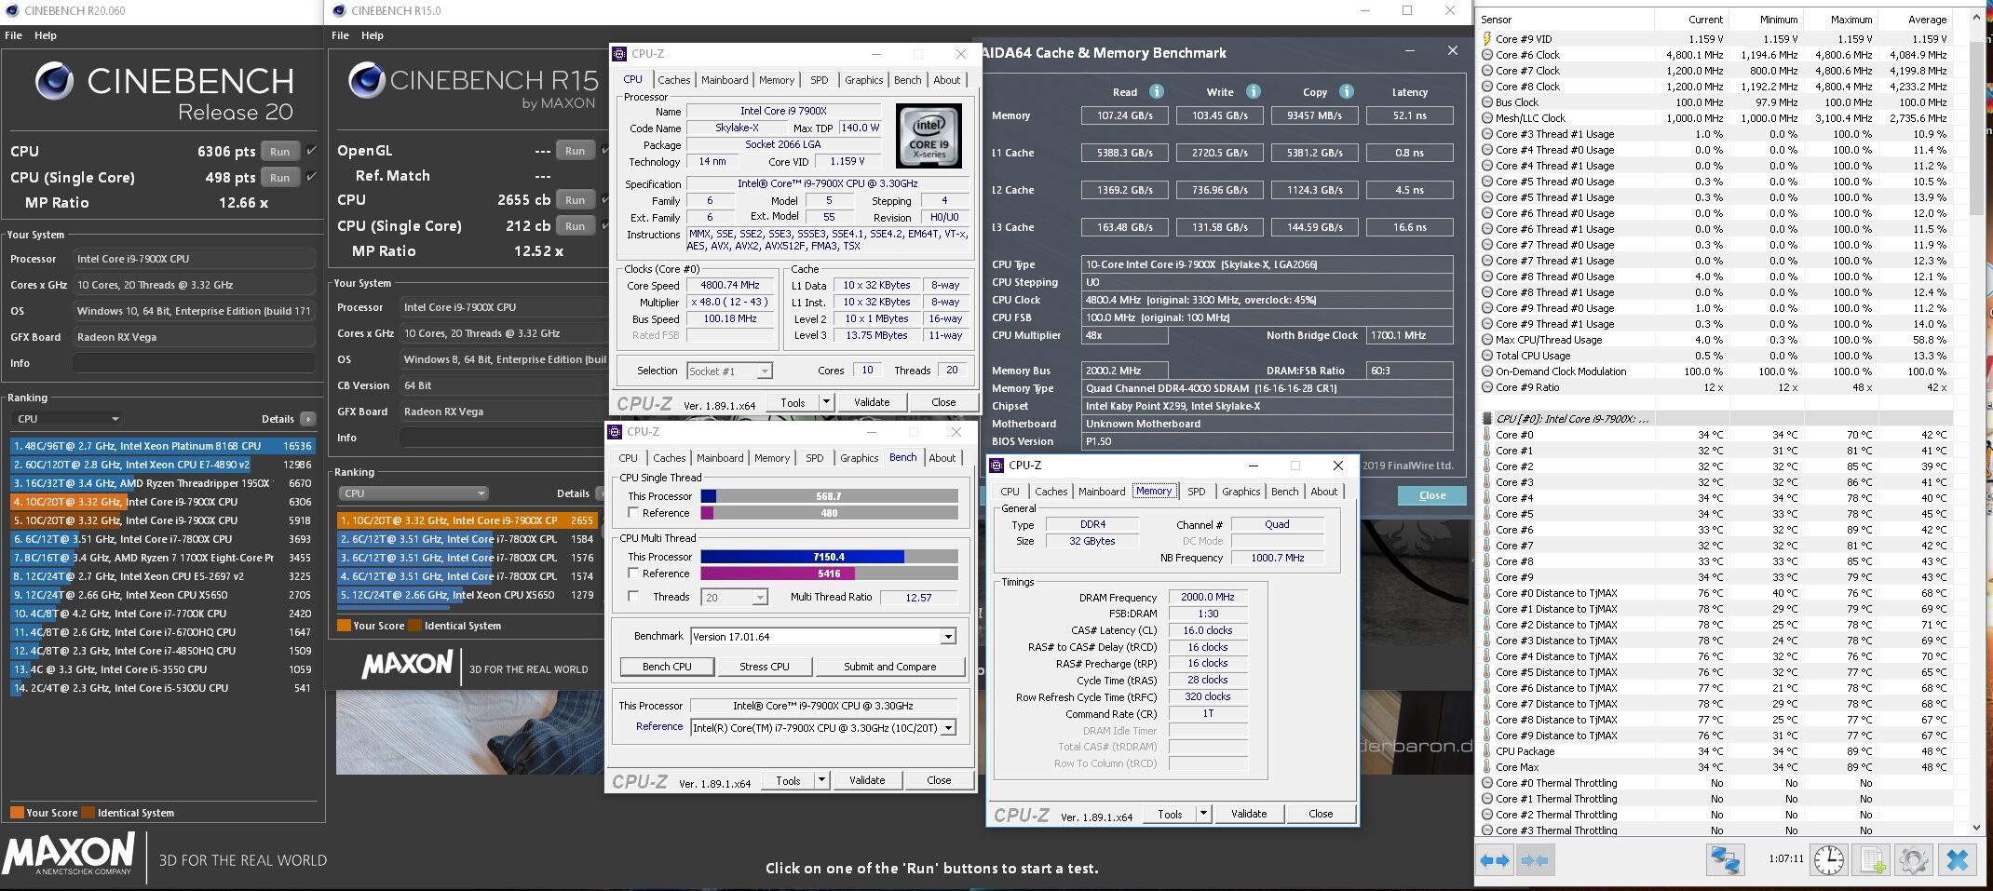Enable the Threads checkbox in CPU-Z Bench
This screenshot has height=891, width=1993.
coord(633,597)
